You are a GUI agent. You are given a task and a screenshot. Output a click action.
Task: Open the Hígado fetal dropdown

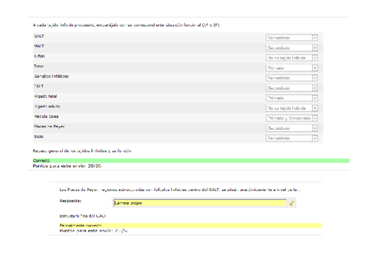pyautogui.click(x=292, y=98)
